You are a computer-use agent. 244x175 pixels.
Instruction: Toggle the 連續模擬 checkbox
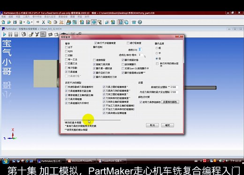click(x=94, y=60)
